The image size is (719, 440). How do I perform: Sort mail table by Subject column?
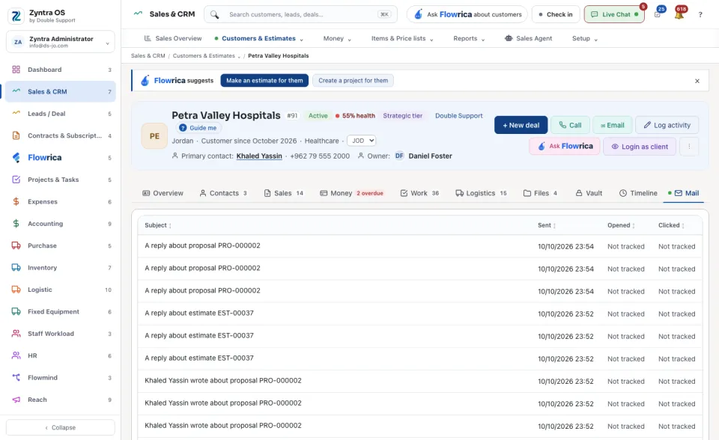(158, 225)
